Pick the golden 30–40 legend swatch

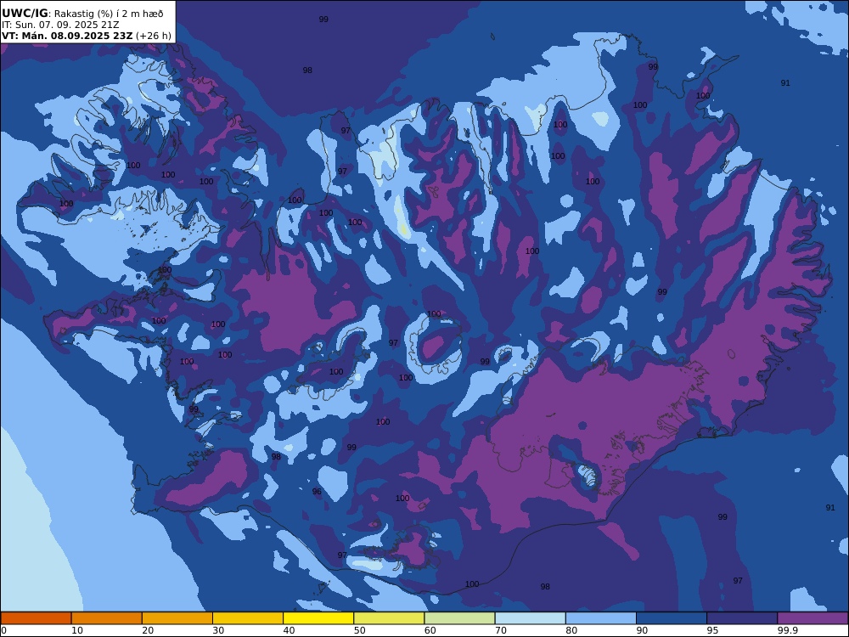[x=248, y=618]
